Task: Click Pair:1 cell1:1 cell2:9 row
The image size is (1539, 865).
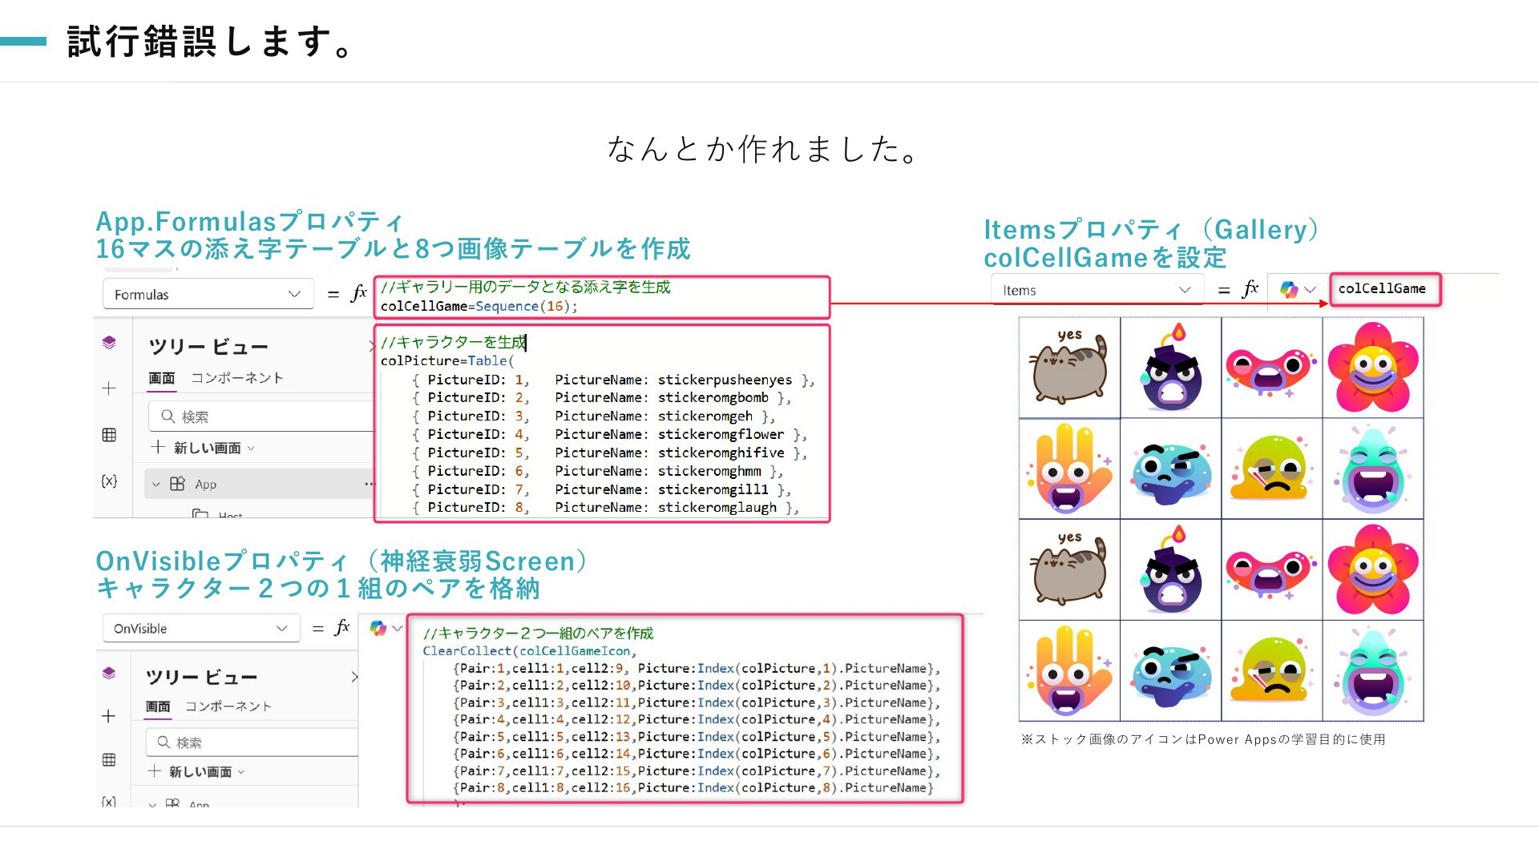Action: click(697, 668)
